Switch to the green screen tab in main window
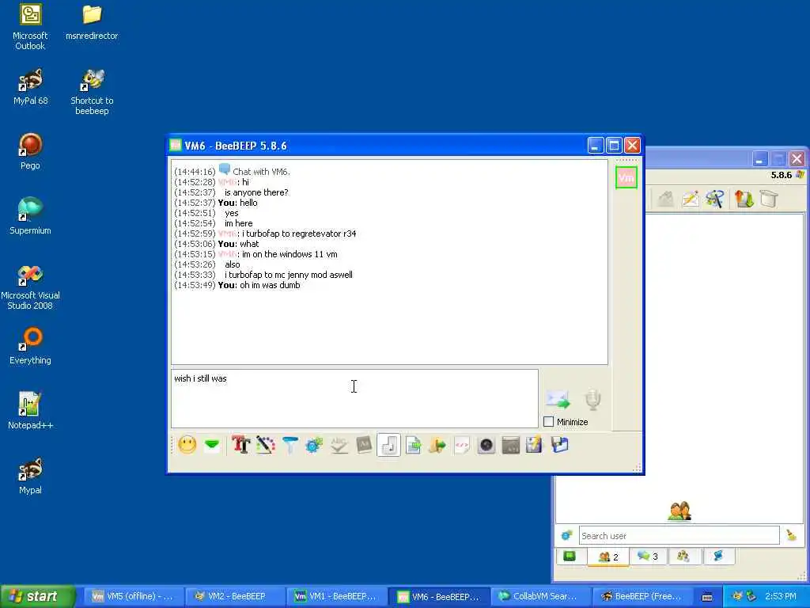 coord(570,557)
